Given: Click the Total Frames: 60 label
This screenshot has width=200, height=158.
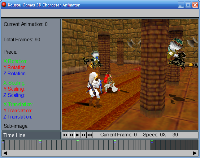Looking at the screenshot, I should tap(22, 39).
